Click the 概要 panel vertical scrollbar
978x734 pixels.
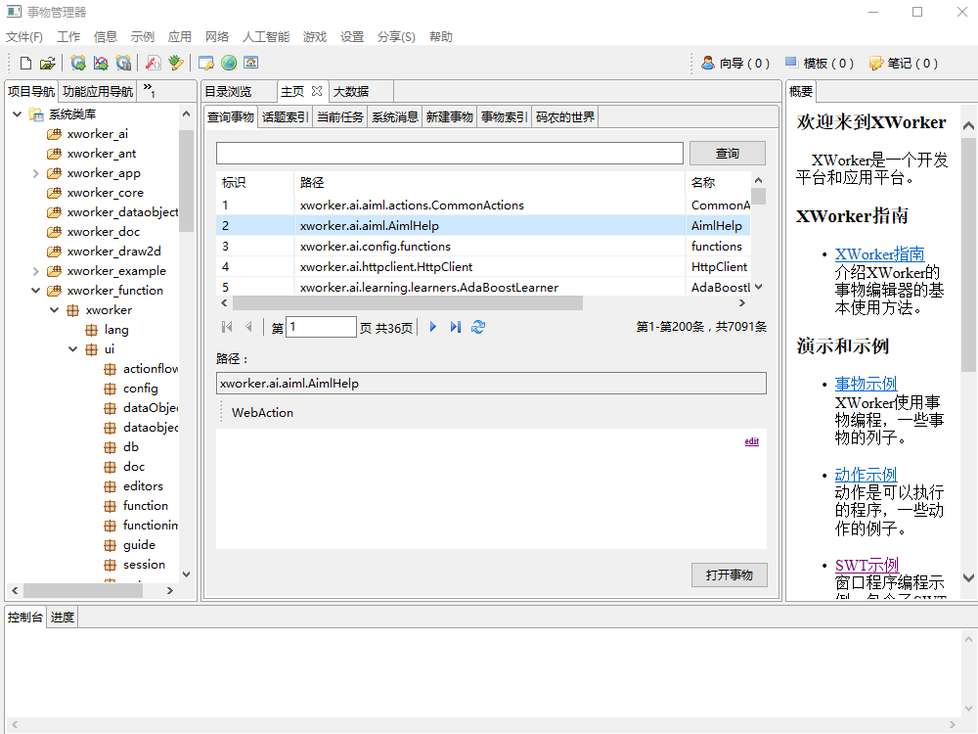(x=968, y=254)
